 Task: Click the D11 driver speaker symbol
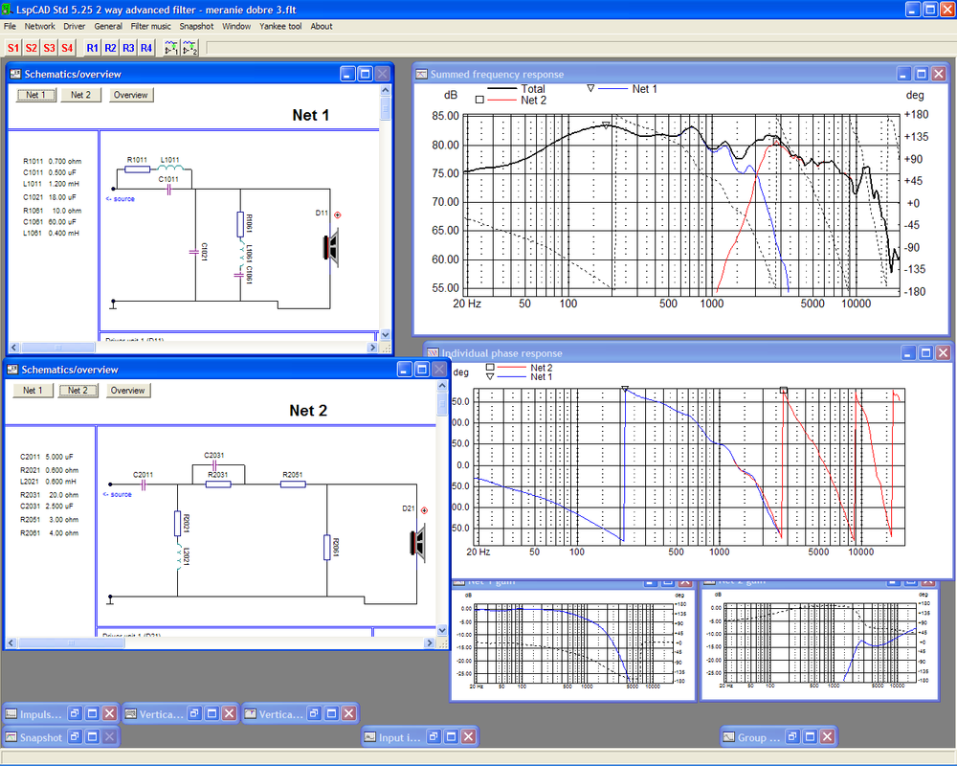tap(331, 247)
